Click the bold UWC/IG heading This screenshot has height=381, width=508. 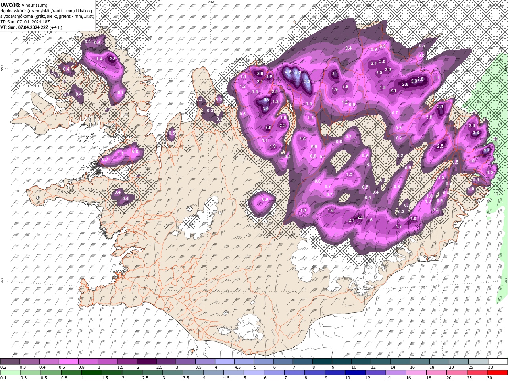10,5
